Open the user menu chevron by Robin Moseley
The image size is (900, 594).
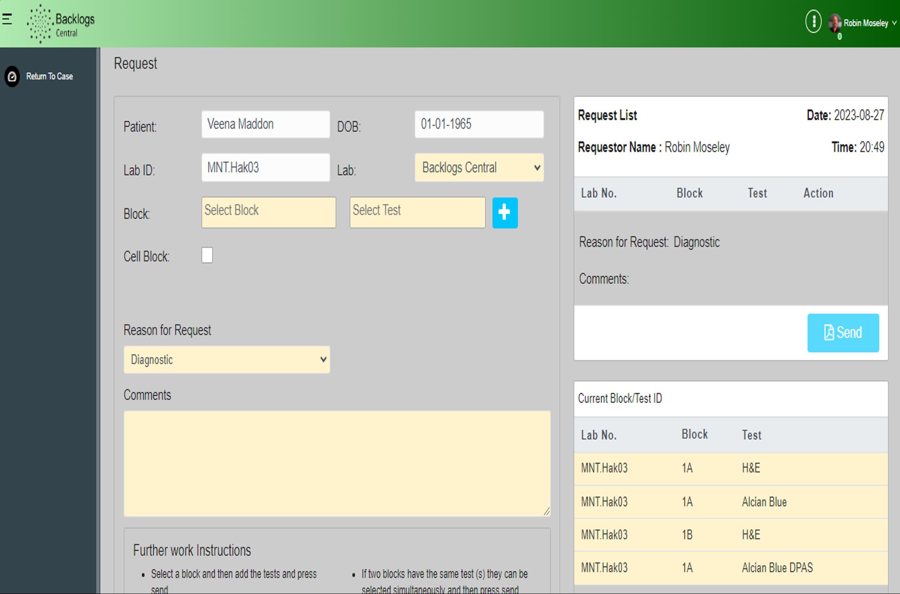point(894,23)
